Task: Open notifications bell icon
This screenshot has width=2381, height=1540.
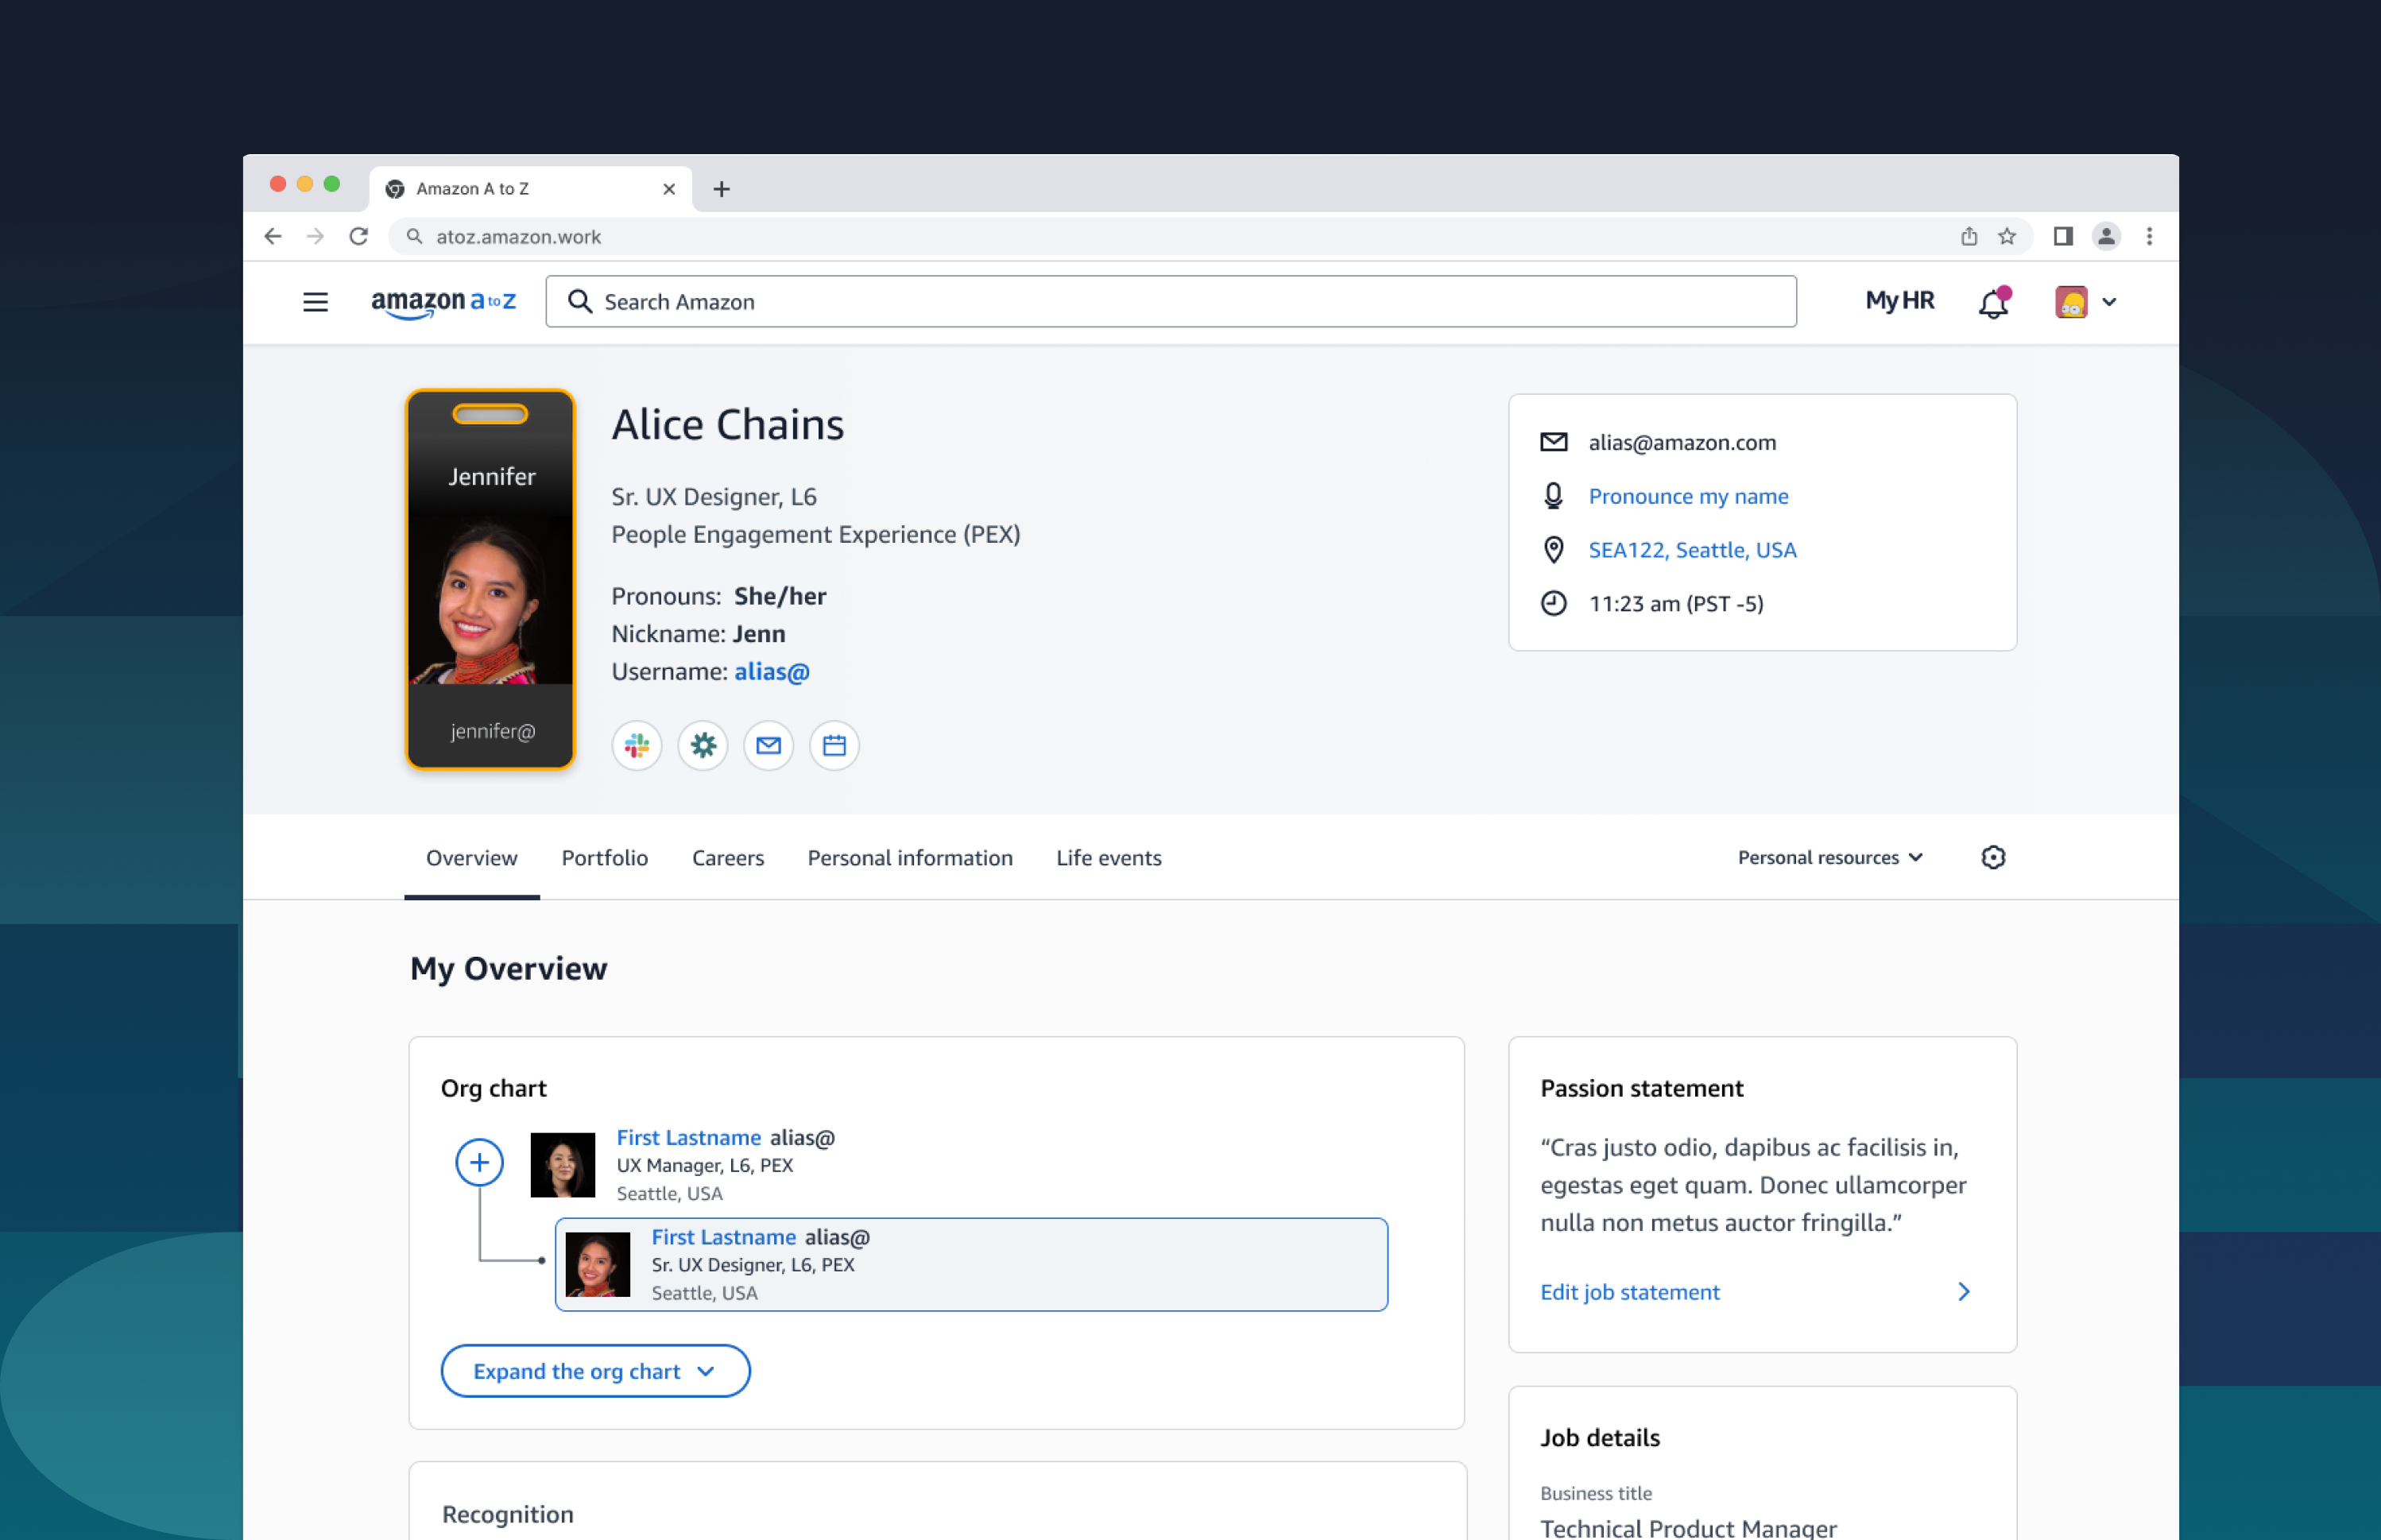Action: [x=1993, y=302]
